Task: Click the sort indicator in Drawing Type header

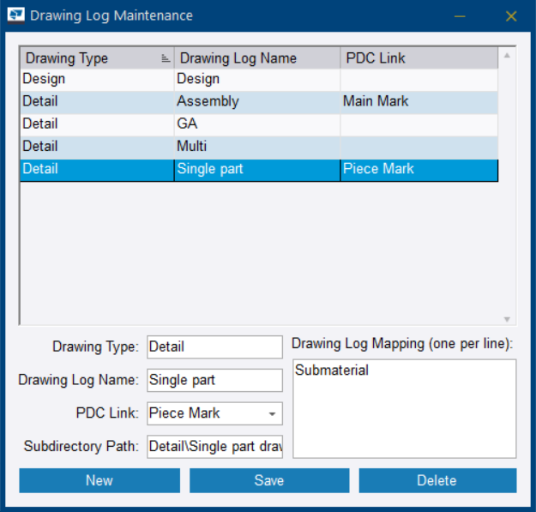Action: (165, 58)
